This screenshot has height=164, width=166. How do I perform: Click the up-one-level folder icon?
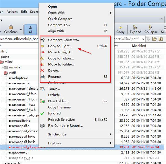click(x=160, y=39)
